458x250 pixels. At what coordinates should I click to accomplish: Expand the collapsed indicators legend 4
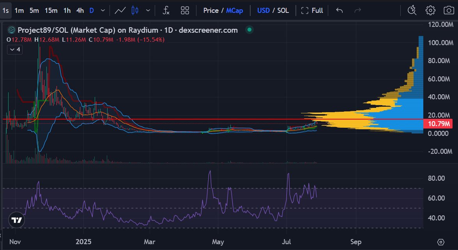coord(15,49)
